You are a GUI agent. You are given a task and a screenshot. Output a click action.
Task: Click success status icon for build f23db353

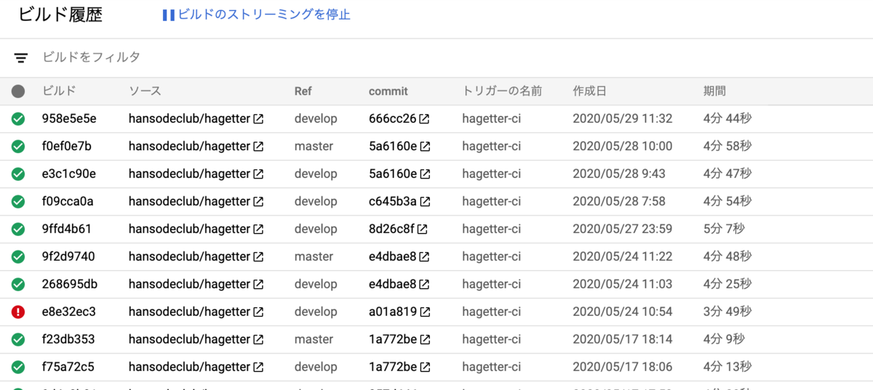pyautogui.click(x=18, y=339)
